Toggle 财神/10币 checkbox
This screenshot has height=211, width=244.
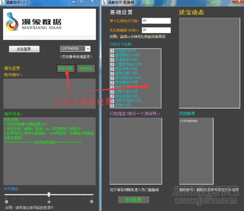click(112, 105)
